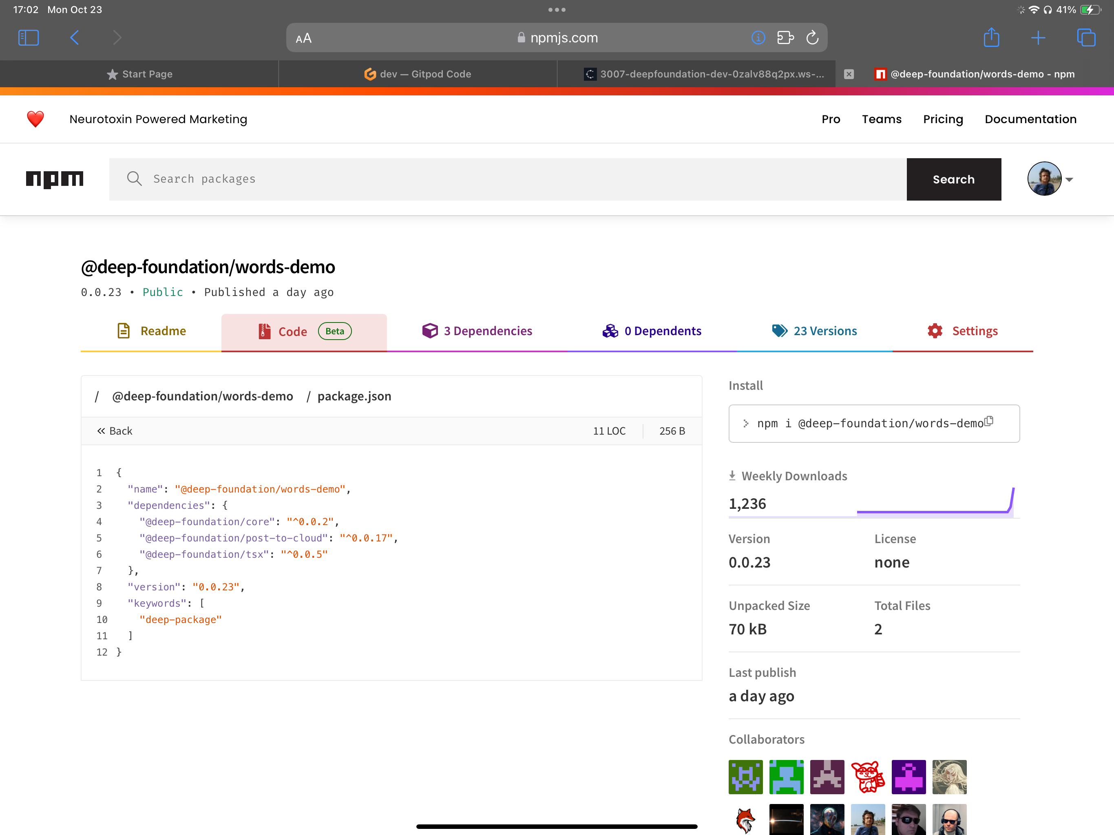Switch to the Gitpod Code tab
Image resolution: width=1114 pixels, height=835 pixels.
click(x=418, y=73)
